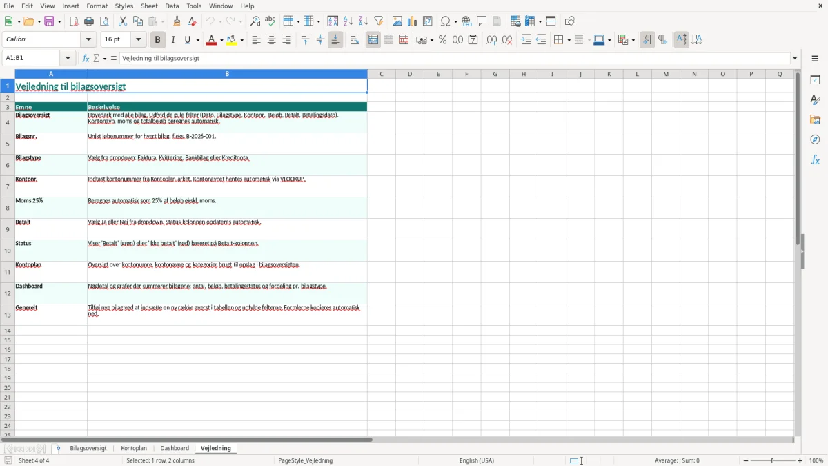Toggle Print Preview in toolbar
The width and height of the screenshot is (828, 466).
(x=104, y=21)
